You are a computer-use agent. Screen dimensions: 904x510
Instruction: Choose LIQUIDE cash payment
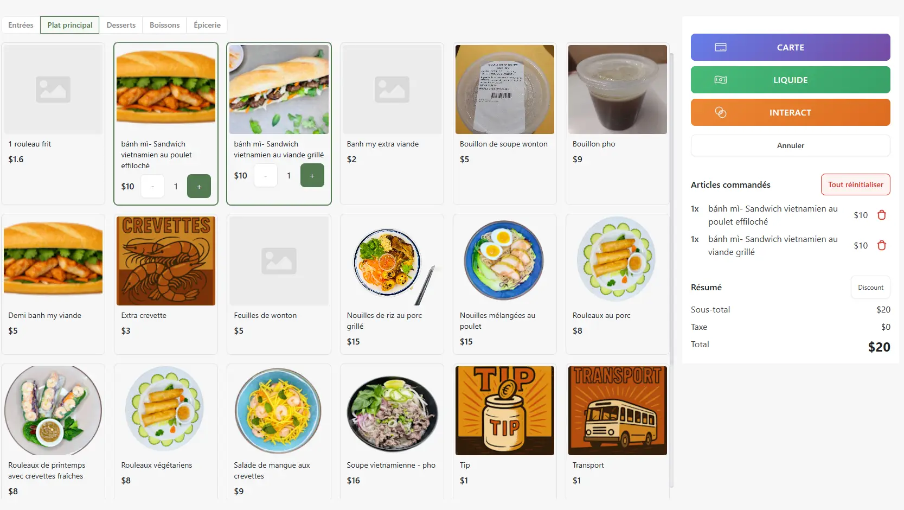(x=790, y=80)
